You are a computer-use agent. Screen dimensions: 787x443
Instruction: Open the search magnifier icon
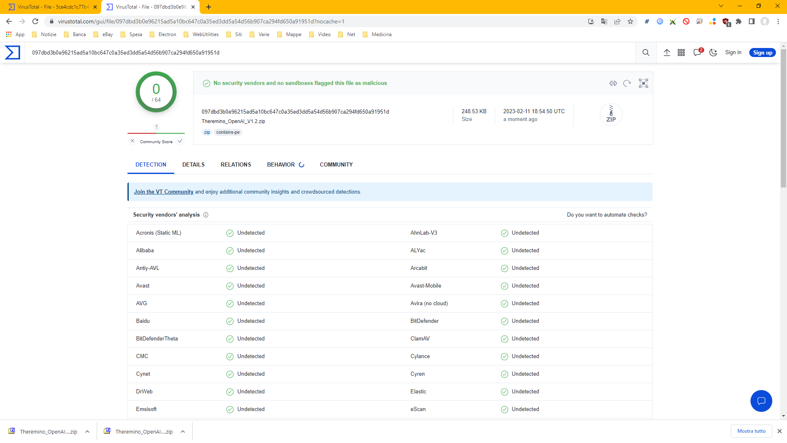coord(646,53)
